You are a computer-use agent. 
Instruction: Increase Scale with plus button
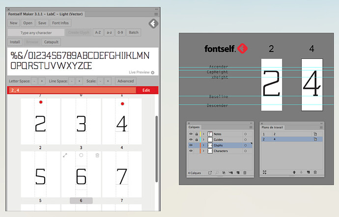coord(108,81)
